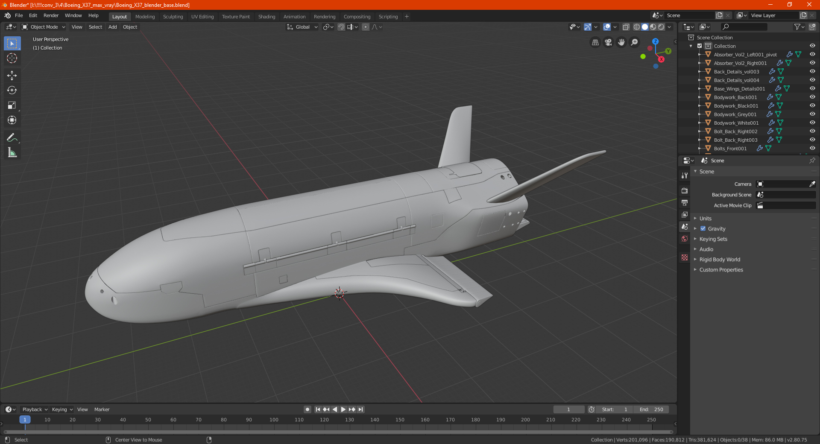820x444 pixels.
Task: Pin the Scene properties panel
Action: 812,161
